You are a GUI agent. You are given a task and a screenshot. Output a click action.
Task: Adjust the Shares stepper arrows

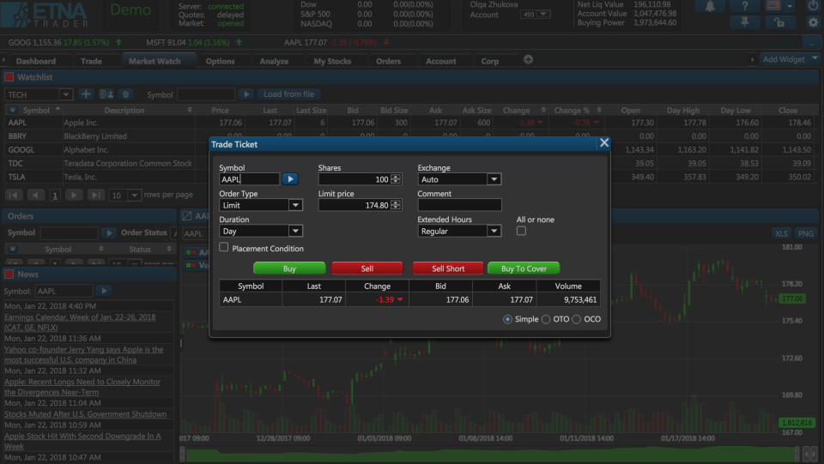pos(397,179)
